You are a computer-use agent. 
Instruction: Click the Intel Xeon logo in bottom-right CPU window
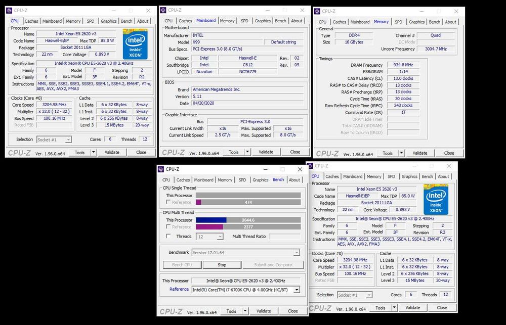(436, 199)
